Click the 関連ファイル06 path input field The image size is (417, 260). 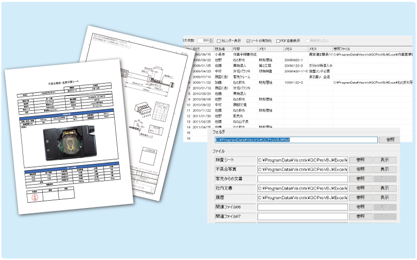click(x=302, y=207)
